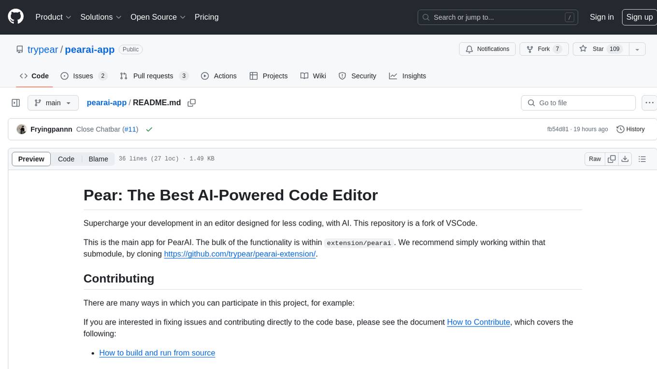Open pull request #11 link
The height and width of the screenshot is (369, 657).
pos(130,129)
